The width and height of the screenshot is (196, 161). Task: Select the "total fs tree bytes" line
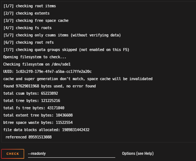click(x=34, y=108)
